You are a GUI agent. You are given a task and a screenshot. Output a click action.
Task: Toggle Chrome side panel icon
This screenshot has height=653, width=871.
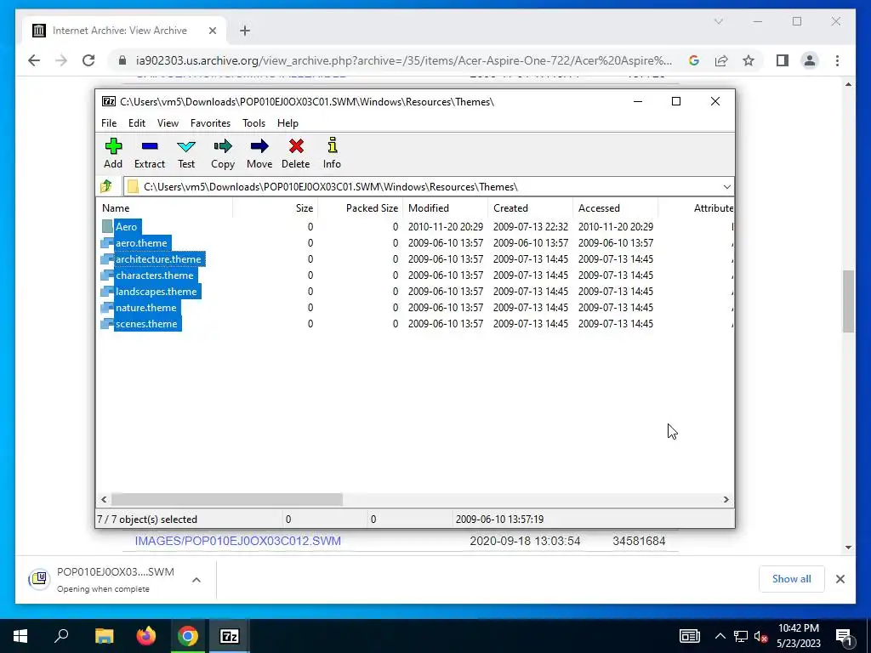783,60
